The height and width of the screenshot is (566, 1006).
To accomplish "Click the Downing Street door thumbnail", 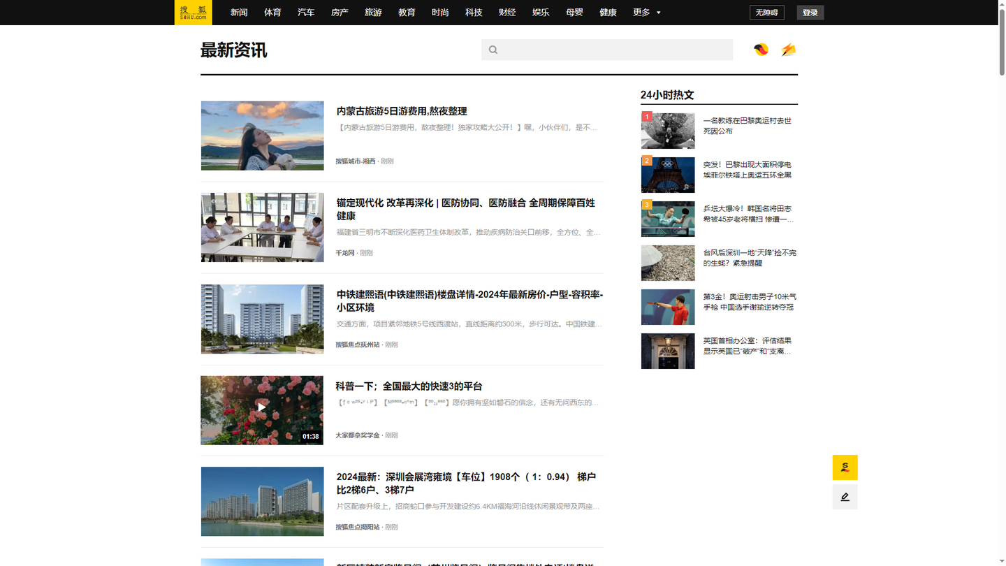I will click(x=668, y=351).
